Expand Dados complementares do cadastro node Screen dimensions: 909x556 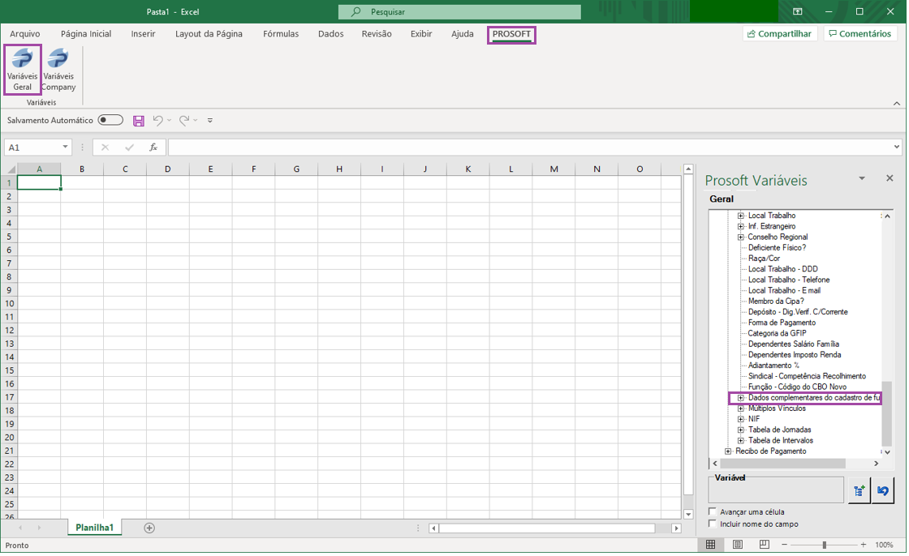pos(741,398)
